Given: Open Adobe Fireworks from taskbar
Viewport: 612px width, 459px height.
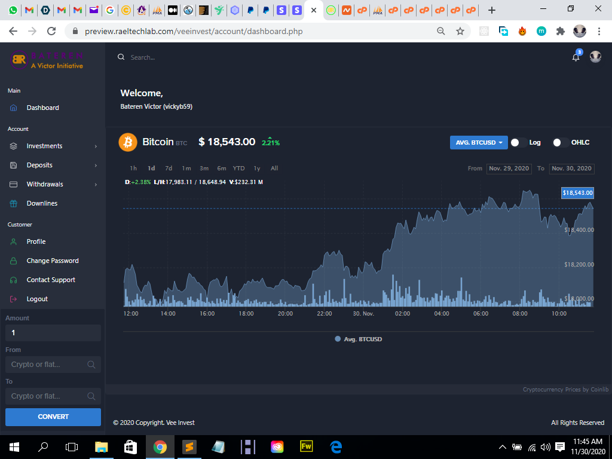Looking at the screenshot, I should [307, 447].
